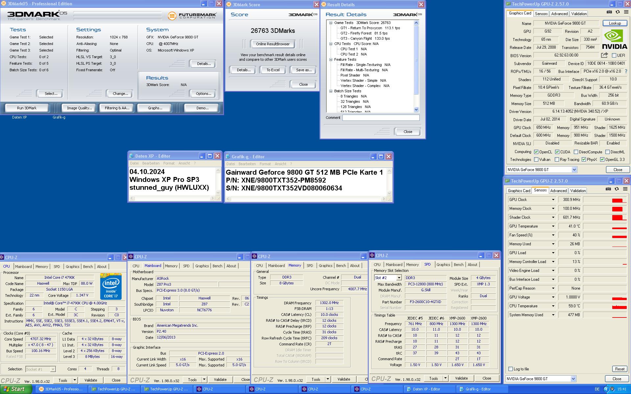
Task: Refresh data in the Graphics Card GPU-Z window
Action: coord(618,12)
